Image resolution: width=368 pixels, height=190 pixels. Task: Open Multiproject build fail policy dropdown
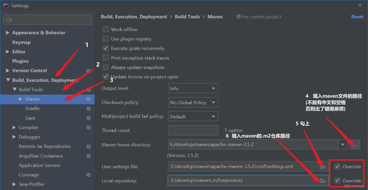pos(193,117)
